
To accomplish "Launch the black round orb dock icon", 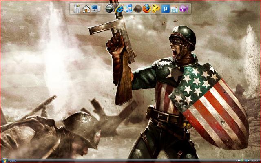I will [110, 9].
